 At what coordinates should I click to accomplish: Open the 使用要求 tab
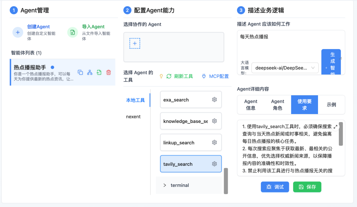point(304,104)
